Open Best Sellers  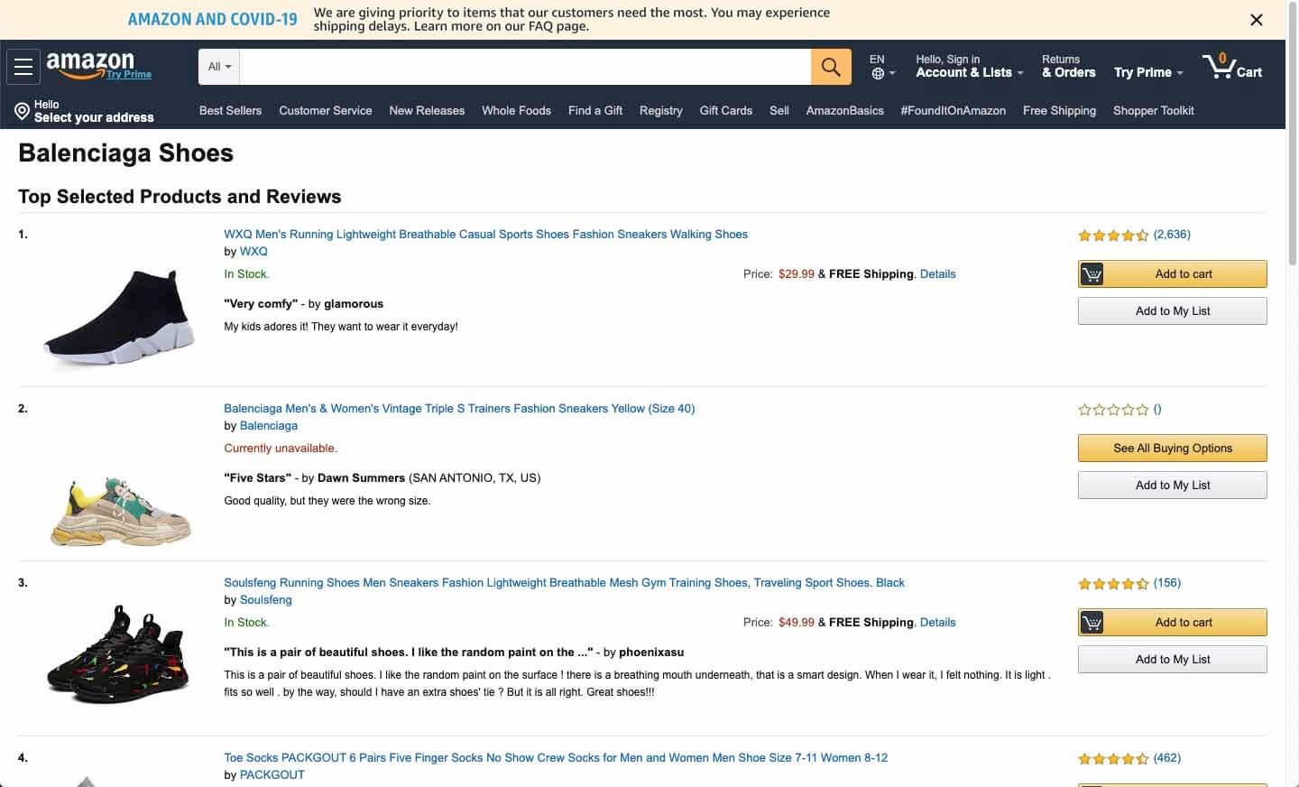click(230, 110)
